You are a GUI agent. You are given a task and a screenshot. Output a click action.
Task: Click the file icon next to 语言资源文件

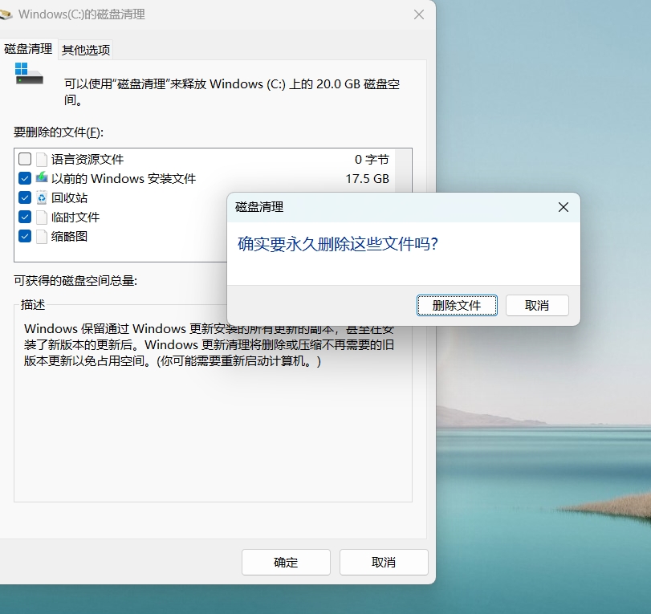pos(42,159)
